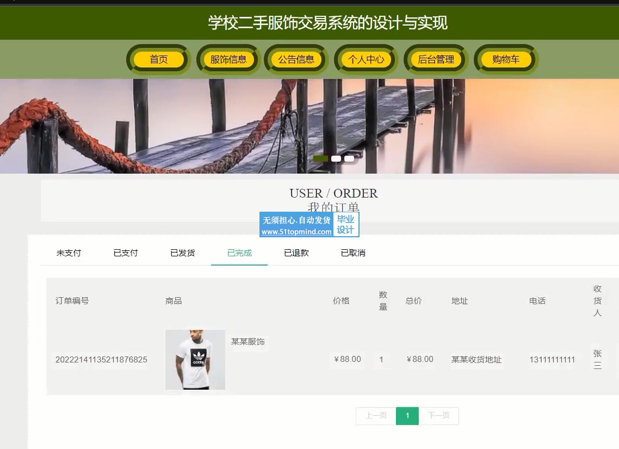Go to previous page with 上一页

[x=376, y=416]
